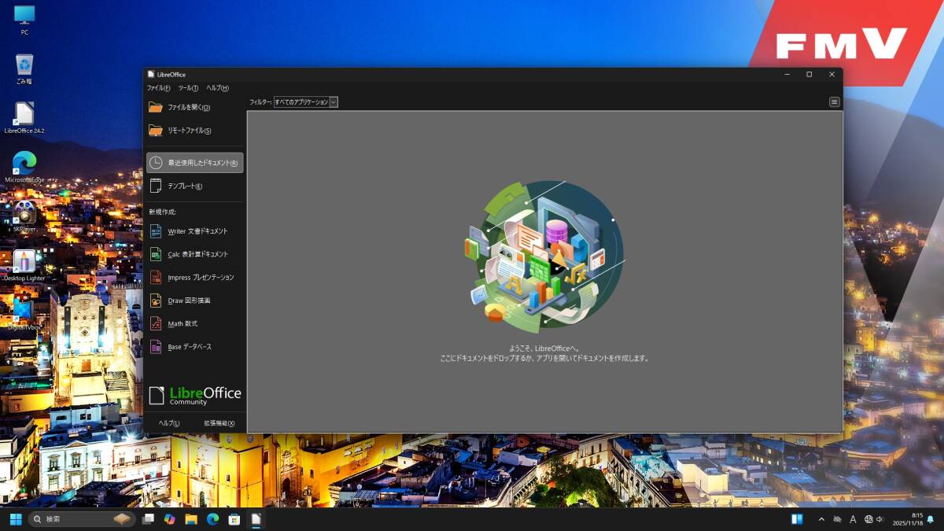Image resolution: width=944 pixels, height=531 pixels.
Task: Create a new Base database
Action: pyautogui.click(x=189, y=347)
